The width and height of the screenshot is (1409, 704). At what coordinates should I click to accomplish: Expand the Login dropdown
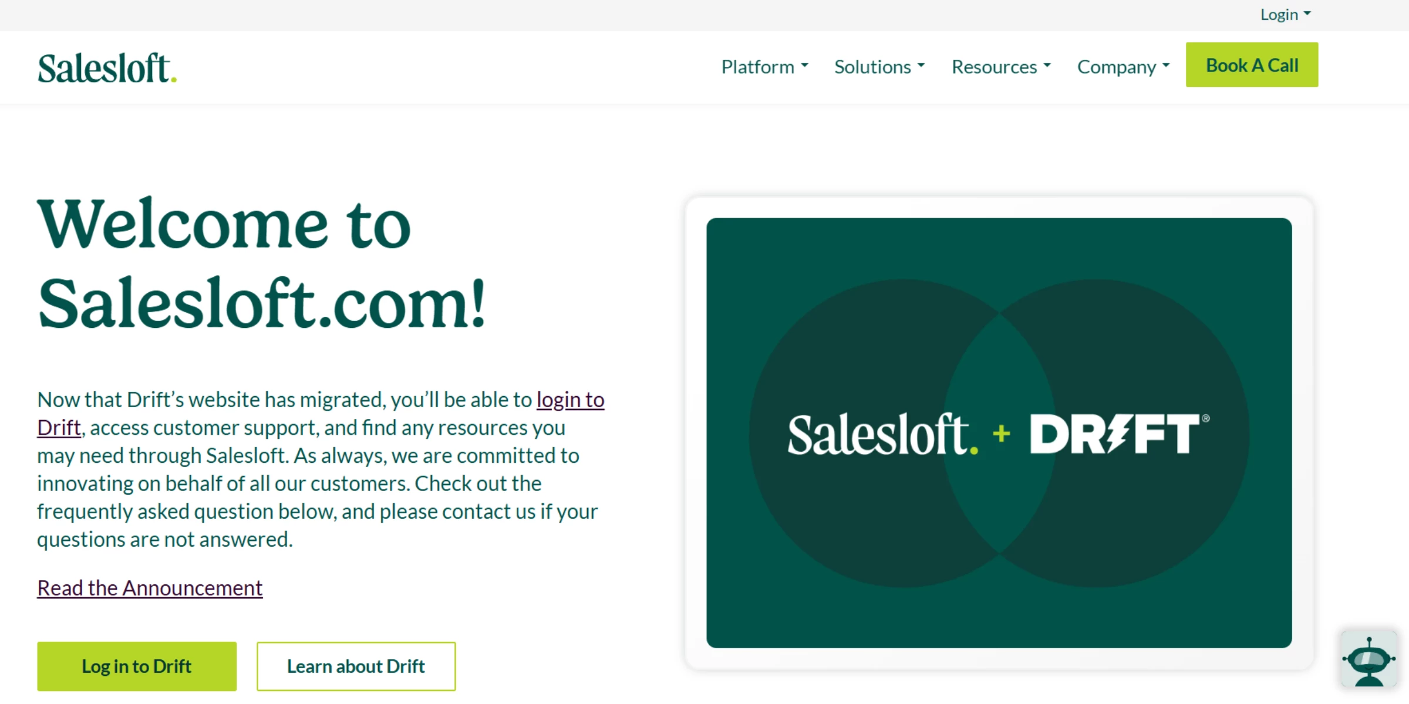click(1285, 15)
